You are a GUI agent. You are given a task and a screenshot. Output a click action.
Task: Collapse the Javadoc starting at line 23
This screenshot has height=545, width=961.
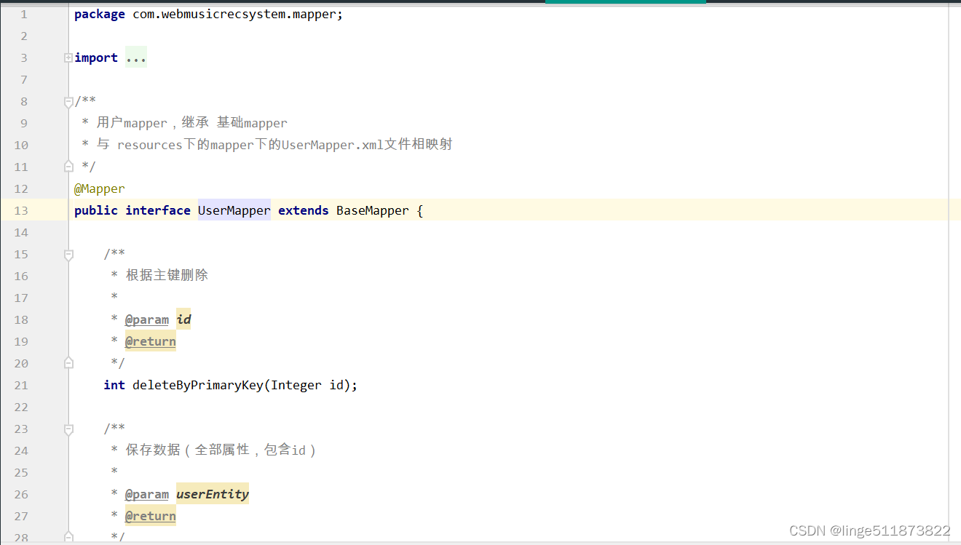68,429
